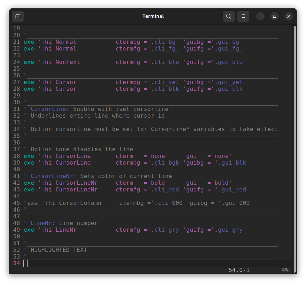
Task: Click the word NonText on line 24
Action: tap(67, 62)
